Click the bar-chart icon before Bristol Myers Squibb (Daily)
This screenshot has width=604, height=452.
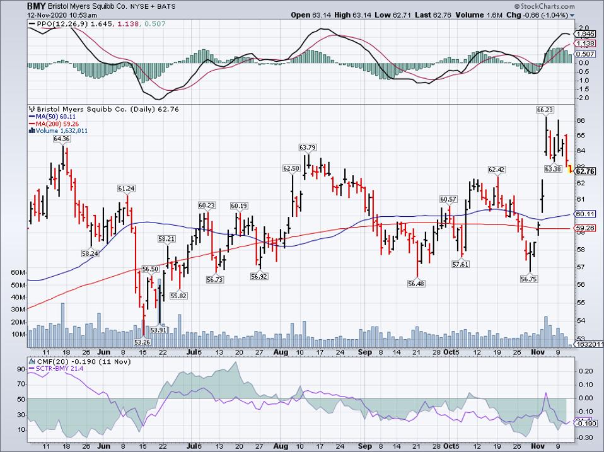click(32, 109)
